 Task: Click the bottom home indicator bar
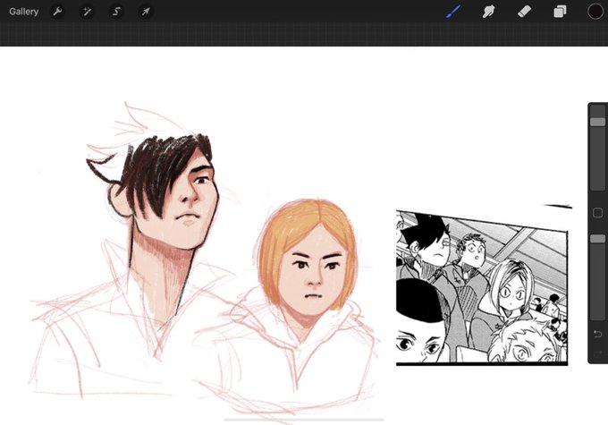coord(304,420)
